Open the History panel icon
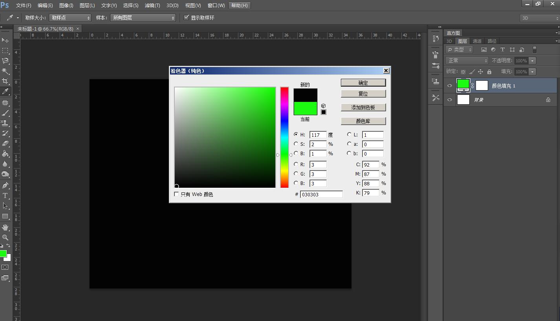Viewport: 560px width, 321px height. tap(436, 38)
